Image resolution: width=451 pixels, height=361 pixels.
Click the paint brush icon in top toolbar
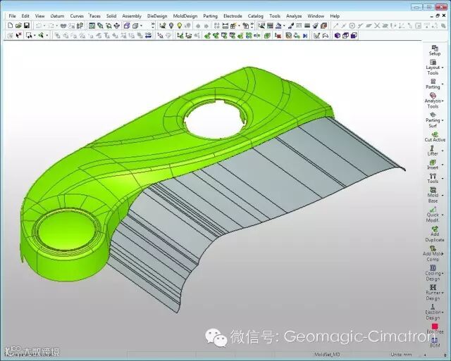click(291, 26)
